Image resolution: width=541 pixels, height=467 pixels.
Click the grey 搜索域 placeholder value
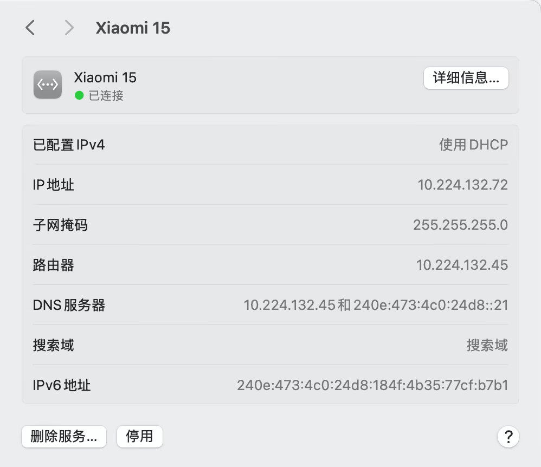click(487, 345)
